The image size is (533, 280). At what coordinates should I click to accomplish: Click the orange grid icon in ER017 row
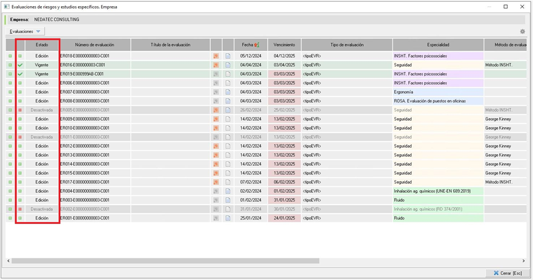[216, 182]
